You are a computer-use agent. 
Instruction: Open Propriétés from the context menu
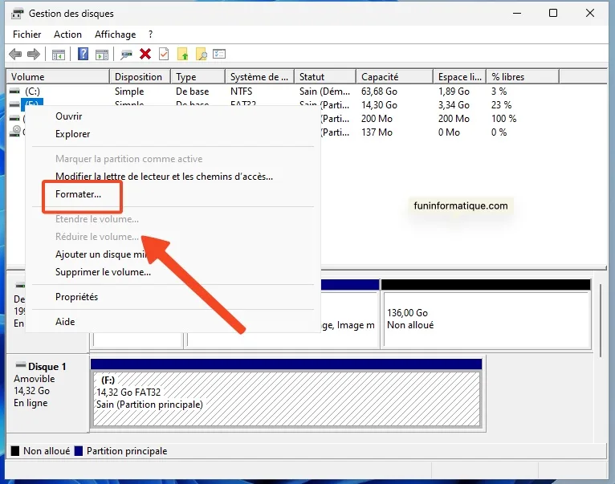tap(173, 297)
